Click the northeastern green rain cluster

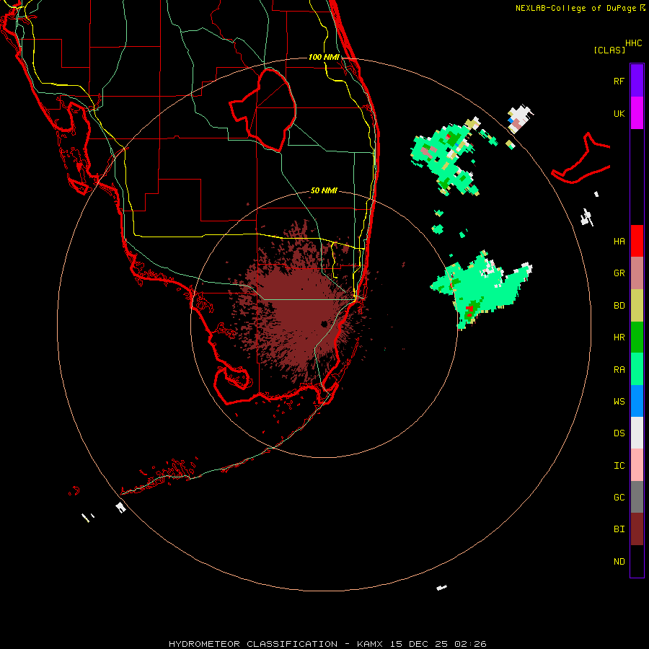(446, 158)
